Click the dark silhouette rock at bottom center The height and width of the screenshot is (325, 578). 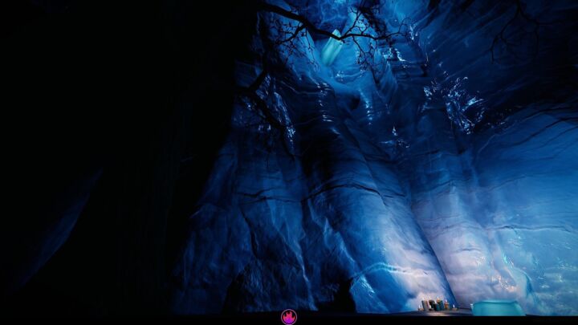pyautogui.click(x=344, y=299)
